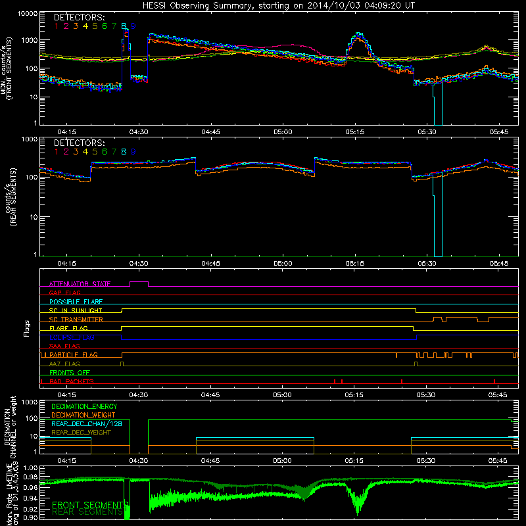Click the SAA FLAG label
The width and height of the screenshot is (526, 526).
64,346
